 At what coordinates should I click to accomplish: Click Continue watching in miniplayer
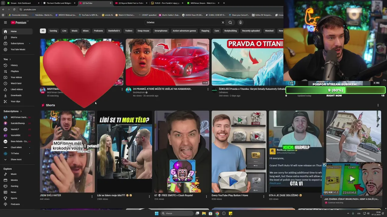coord(335,203)
